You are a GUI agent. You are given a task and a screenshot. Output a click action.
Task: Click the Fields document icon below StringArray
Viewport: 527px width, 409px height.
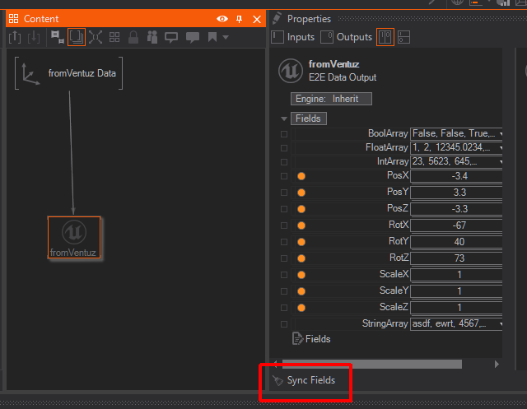(298, 338)
